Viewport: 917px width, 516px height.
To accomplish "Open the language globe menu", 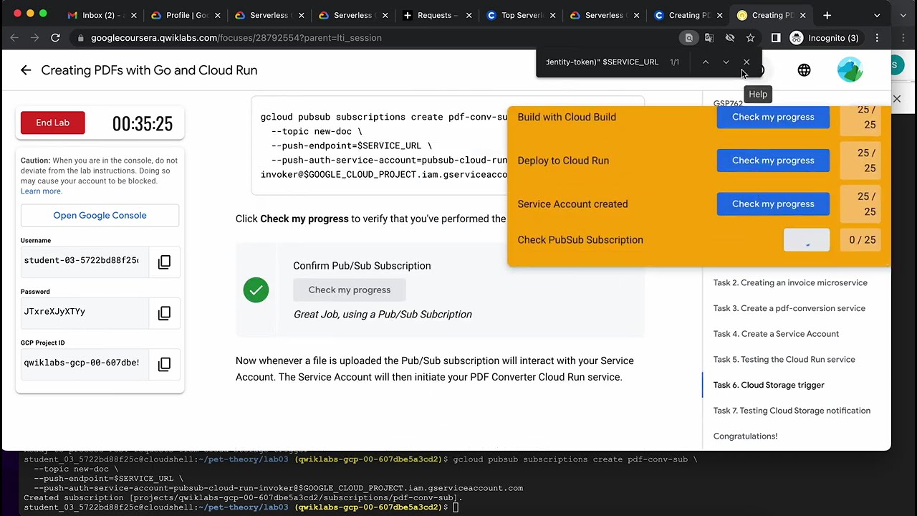I will tap(804, 70).
